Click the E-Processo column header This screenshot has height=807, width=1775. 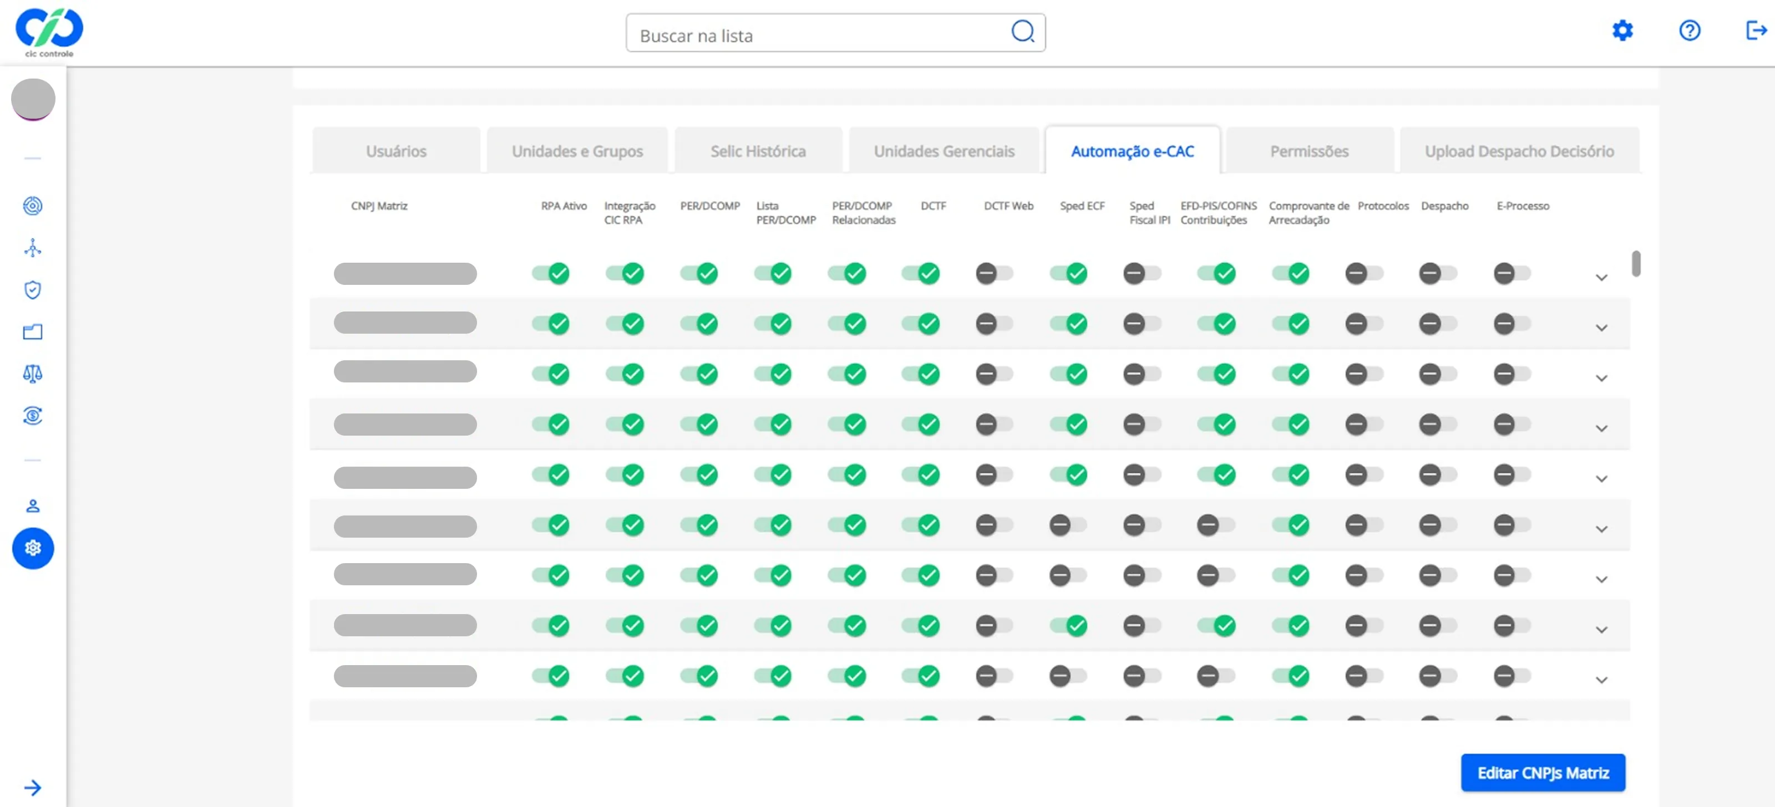(x=1523, y=206)
